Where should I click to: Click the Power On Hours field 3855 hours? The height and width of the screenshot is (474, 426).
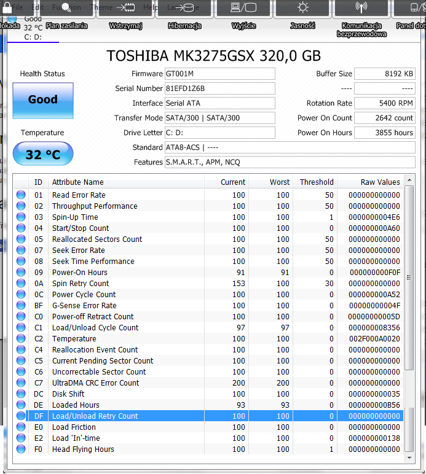(x=385, y=133)
